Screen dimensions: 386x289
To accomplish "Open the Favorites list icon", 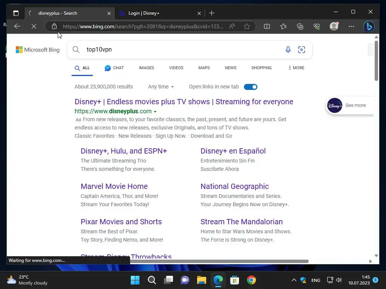I will tap(283, 26).
